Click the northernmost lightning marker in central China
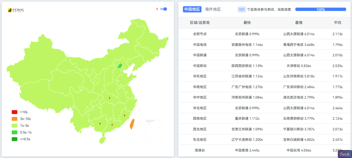Image resolution: width=352 pixels, height=158 pixels. click(110, 98)
